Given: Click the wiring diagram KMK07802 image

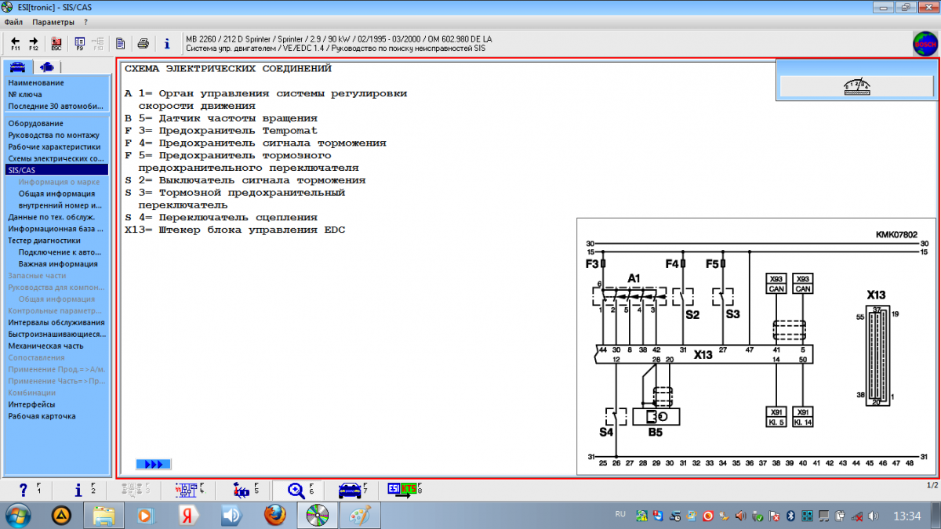Looking at the screenshot, I should tap(756, 346).
